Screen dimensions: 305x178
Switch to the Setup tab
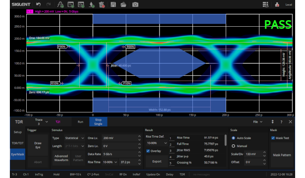pyautogui.click(x=18, y=132)
